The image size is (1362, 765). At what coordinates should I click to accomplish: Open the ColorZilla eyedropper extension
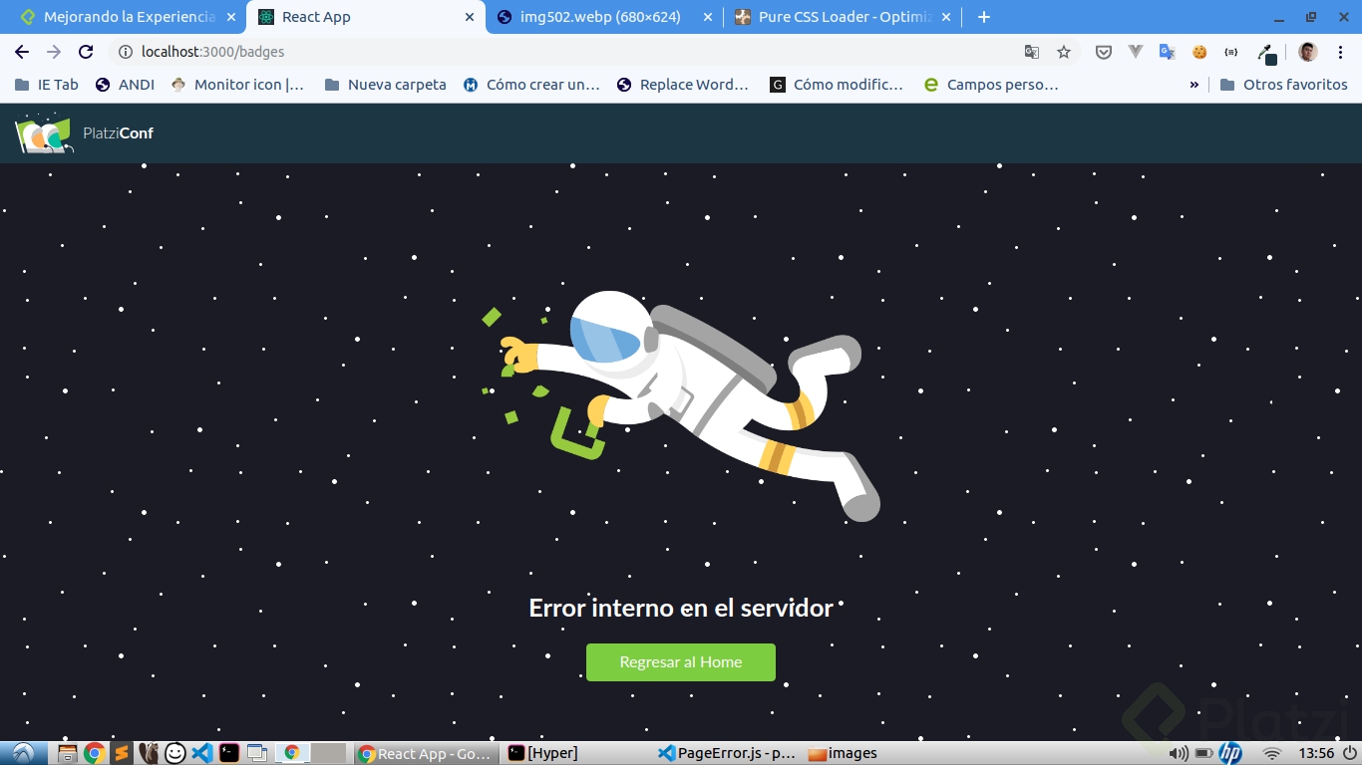(1266, 51)
